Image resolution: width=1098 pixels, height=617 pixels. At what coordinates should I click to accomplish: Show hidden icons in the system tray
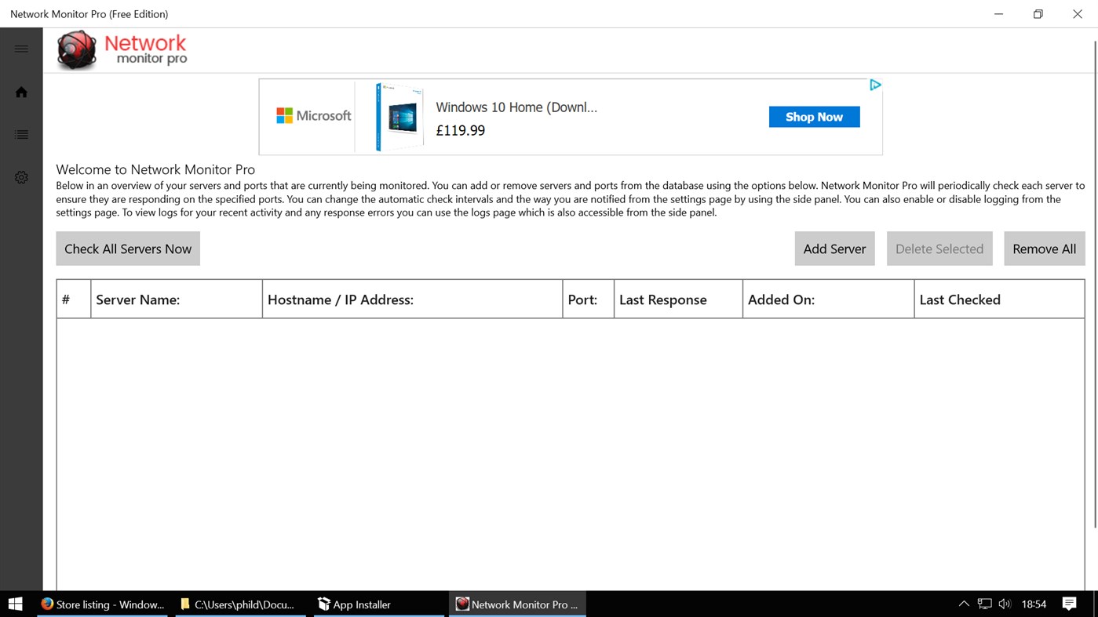tap(963, 604)
